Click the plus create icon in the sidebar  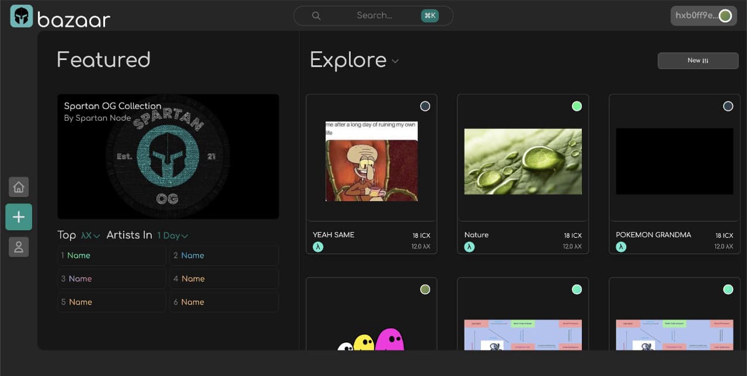19,217
